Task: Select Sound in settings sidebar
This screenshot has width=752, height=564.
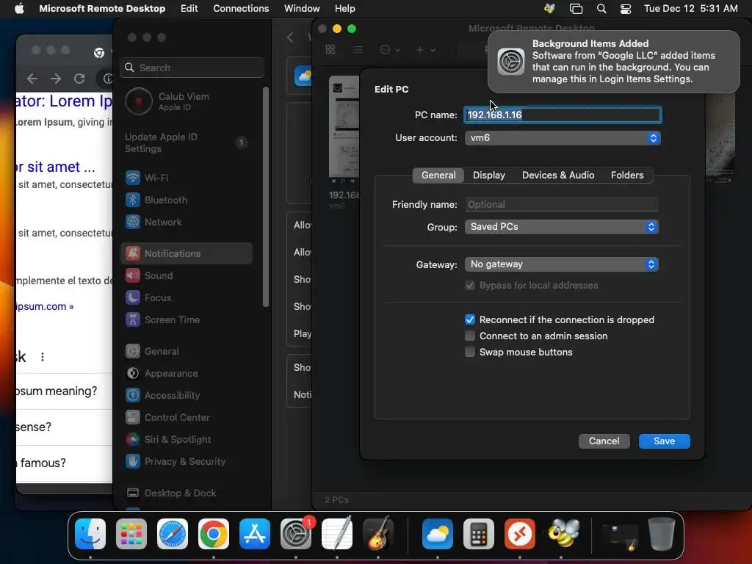Action: pyautogui.click(x=187, y=276)
